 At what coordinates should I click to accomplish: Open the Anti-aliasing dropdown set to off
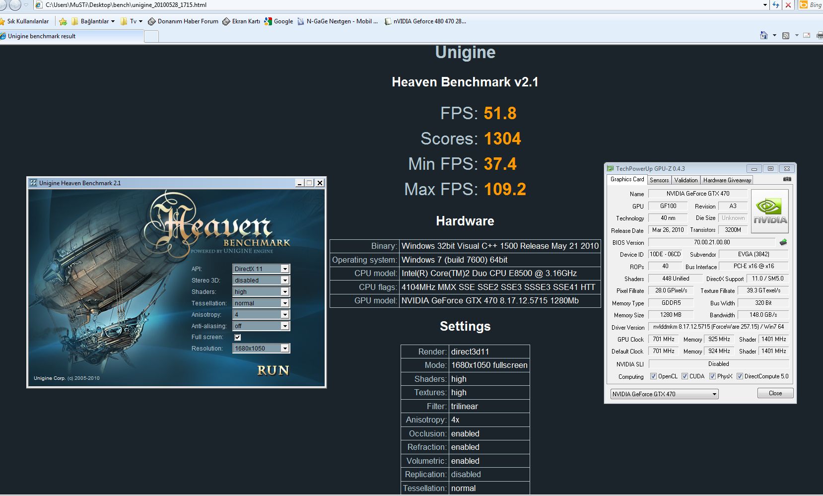tap(261, 326)
